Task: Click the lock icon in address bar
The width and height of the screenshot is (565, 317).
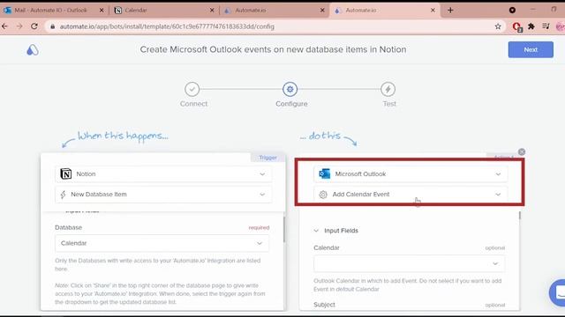Action: [53, 26]
